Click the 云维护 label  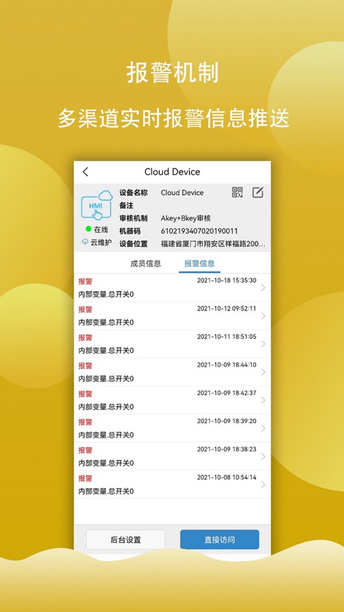coord(101,242)
